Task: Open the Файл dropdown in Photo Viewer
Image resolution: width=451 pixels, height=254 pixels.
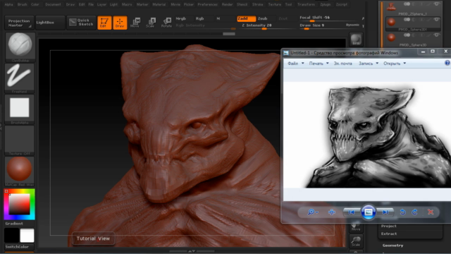Action: 296,64
